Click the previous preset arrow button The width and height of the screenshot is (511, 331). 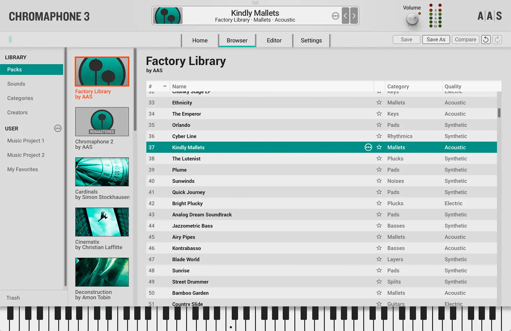tap(345, 16)
